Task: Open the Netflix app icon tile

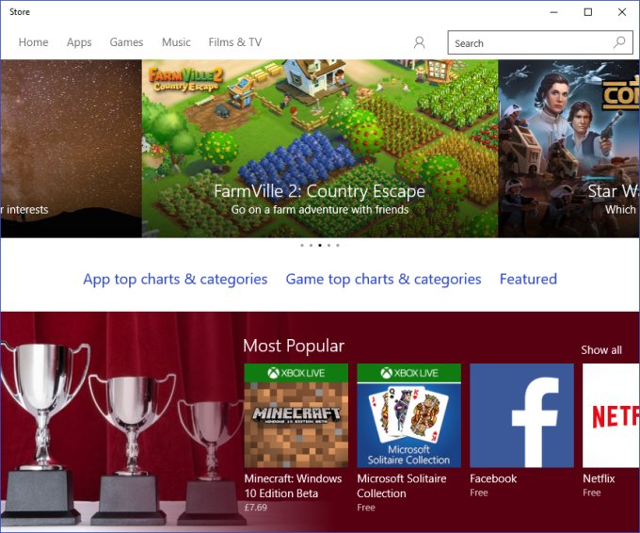Action: 611,415
